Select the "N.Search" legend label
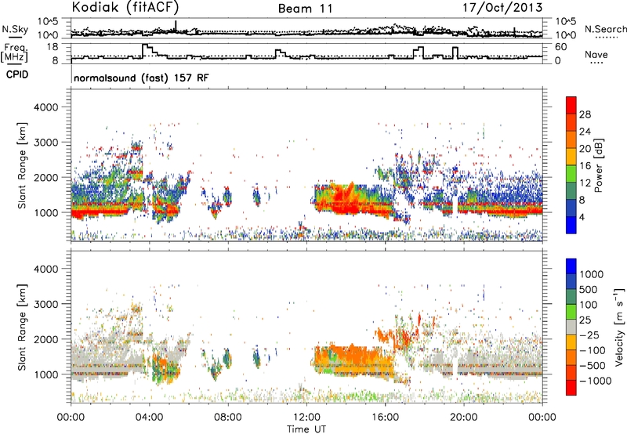 click(605, 29)
